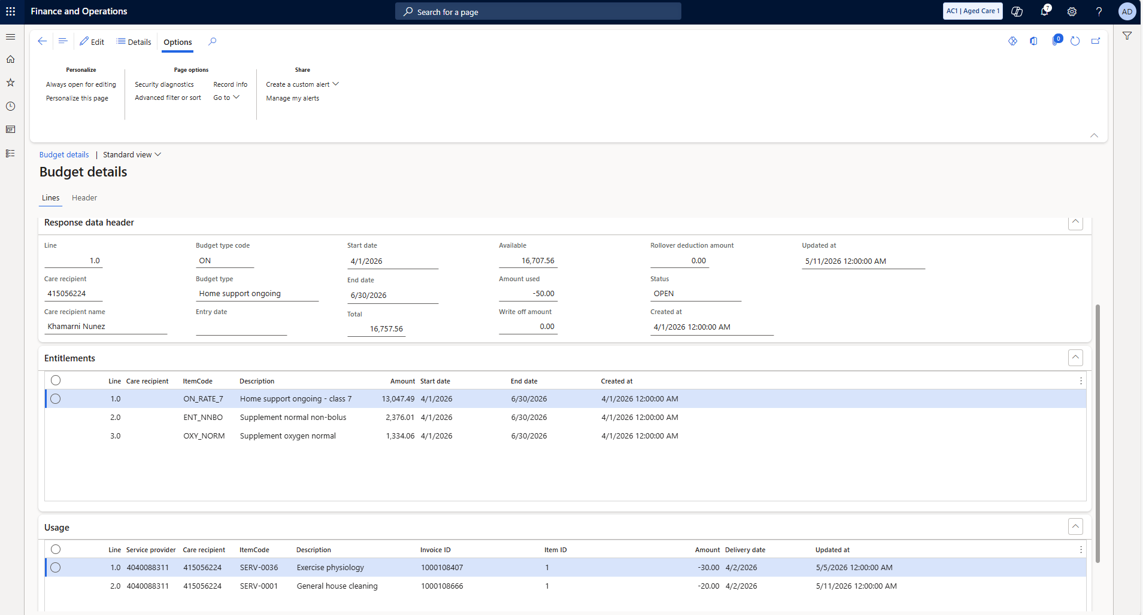
Task: Expand the left navigation pane hamburger
Action: coord(11,36)
